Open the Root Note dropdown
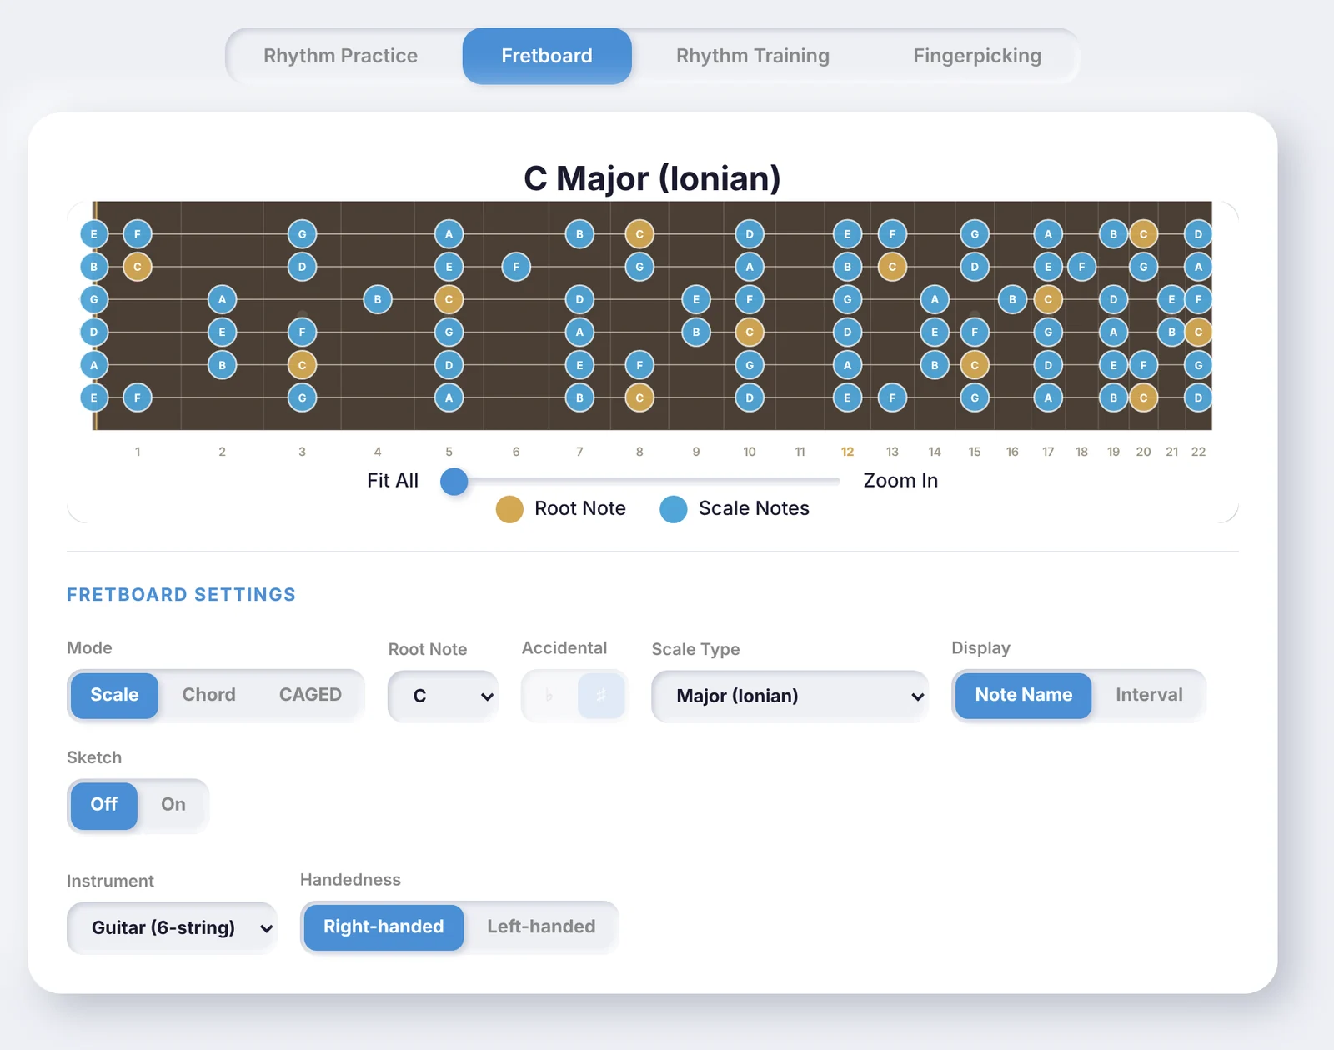The width and height of the screenshot is (1334, 1050). click(x=444, y=696)
